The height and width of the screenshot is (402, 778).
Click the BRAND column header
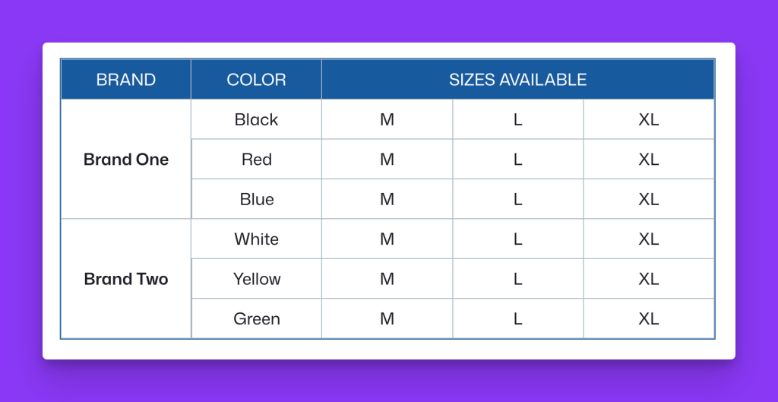tap(126, 79)
